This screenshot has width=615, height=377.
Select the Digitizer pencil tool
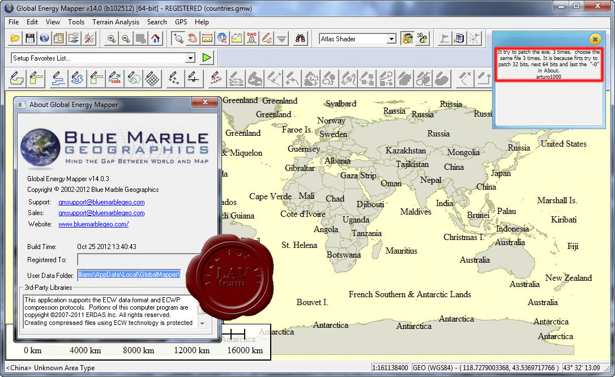tap(267, 38)
